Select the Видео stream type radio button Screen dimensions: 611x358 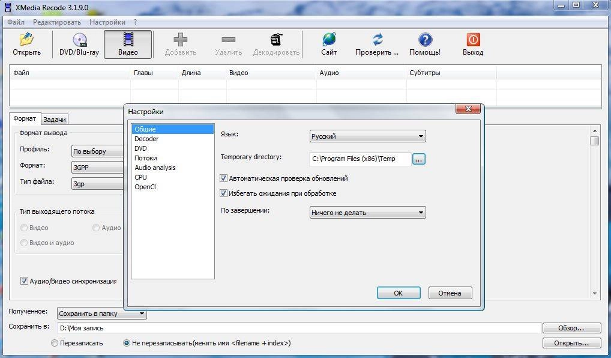[24, 228]
